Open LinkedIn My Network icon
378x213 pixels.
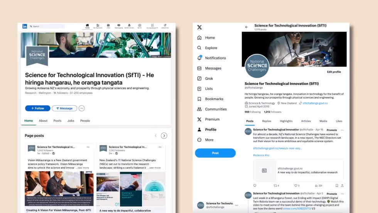pyautogui.click(x=98, y=26)
